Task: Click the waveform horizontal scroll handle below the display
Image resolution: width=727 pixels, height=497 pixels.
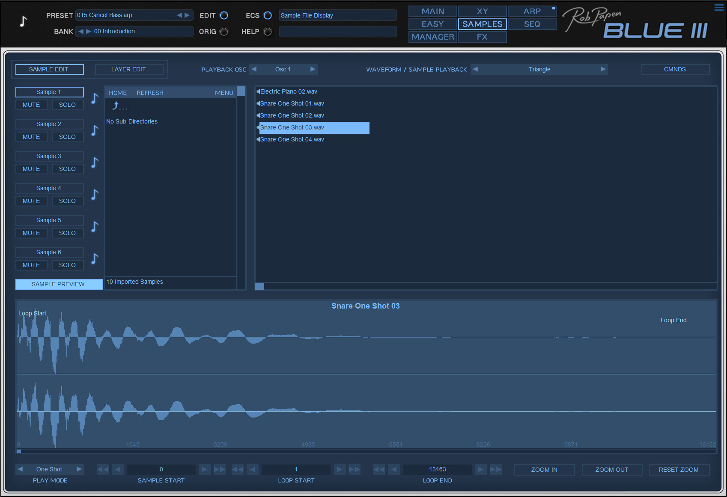Action: [x=19, y=451]
